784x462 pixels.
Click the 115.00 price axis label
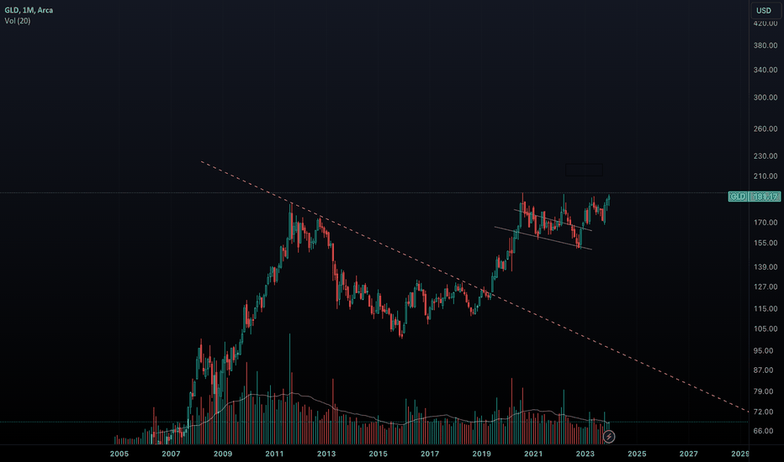pyautogui.click(x=765, y=309)
